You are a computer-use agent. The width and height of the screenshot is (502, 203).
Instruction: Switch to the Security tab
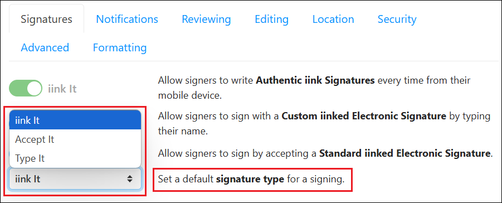point(397,20)
